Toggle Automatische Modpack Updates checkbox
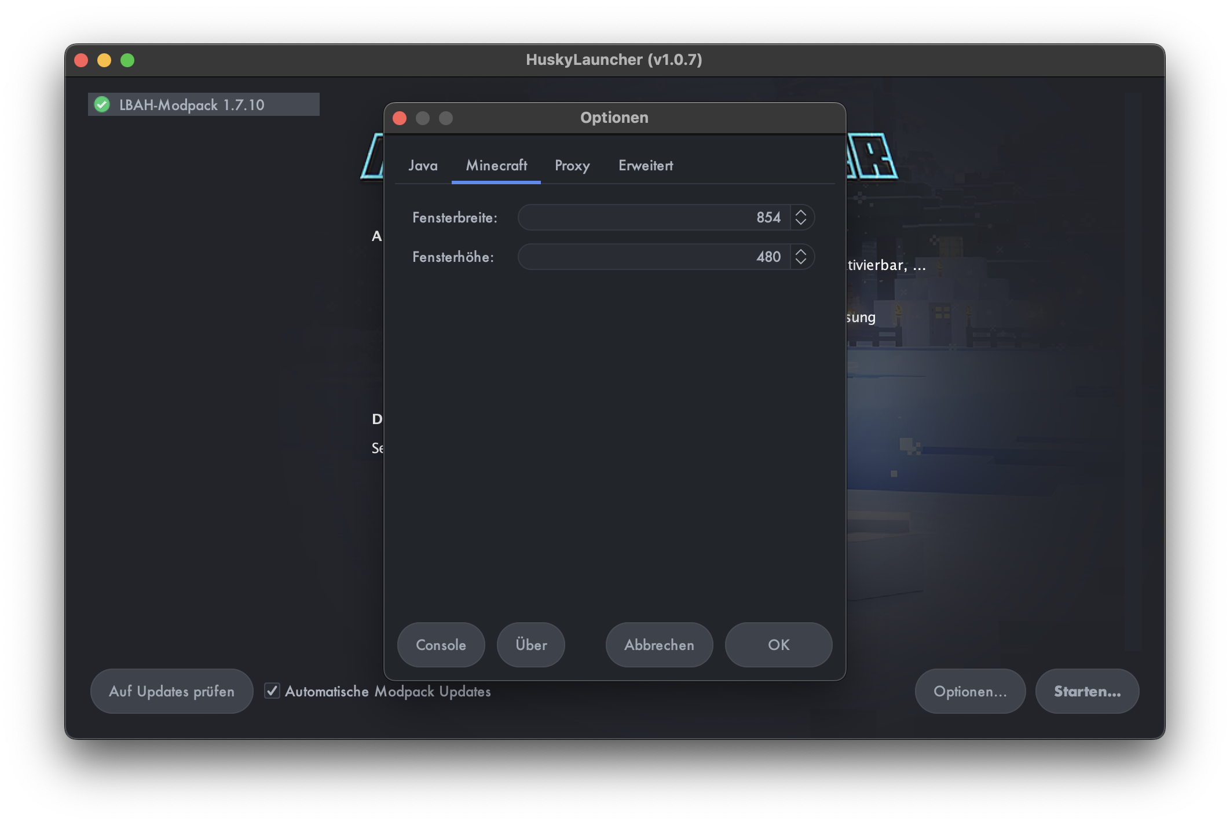The height and width of the screenshot is (825, 1230). pos(272,691)
